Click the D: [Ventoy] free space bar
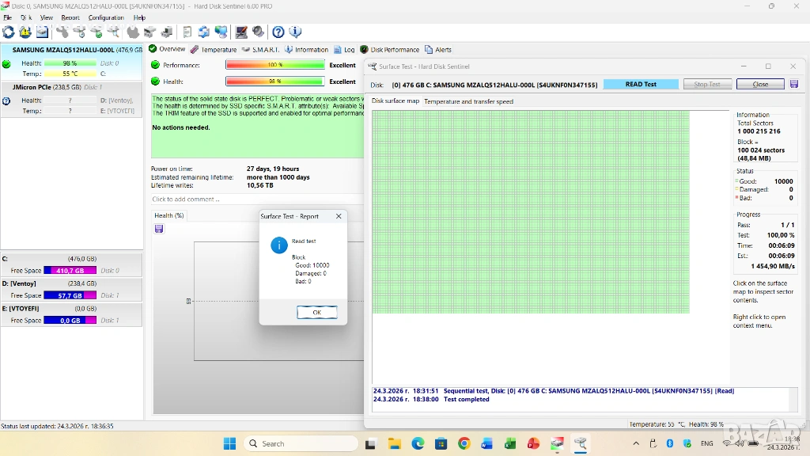 tap(70, 295)
